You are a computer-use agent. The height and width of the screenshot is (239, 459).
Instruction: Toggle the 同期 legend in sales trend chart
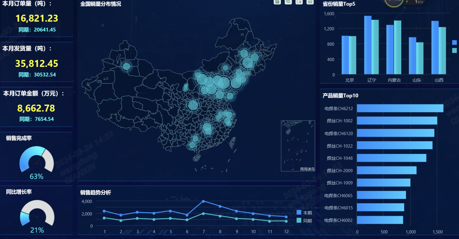coord(304,221)
